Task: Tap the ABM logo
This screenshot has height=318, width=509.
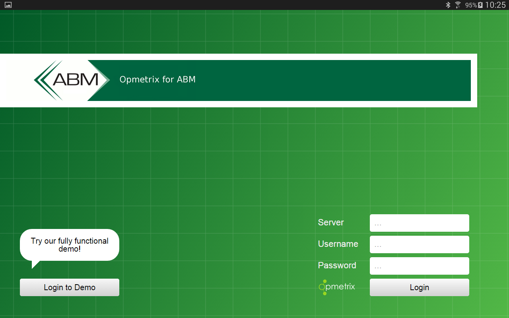Action: click(72, 80)
